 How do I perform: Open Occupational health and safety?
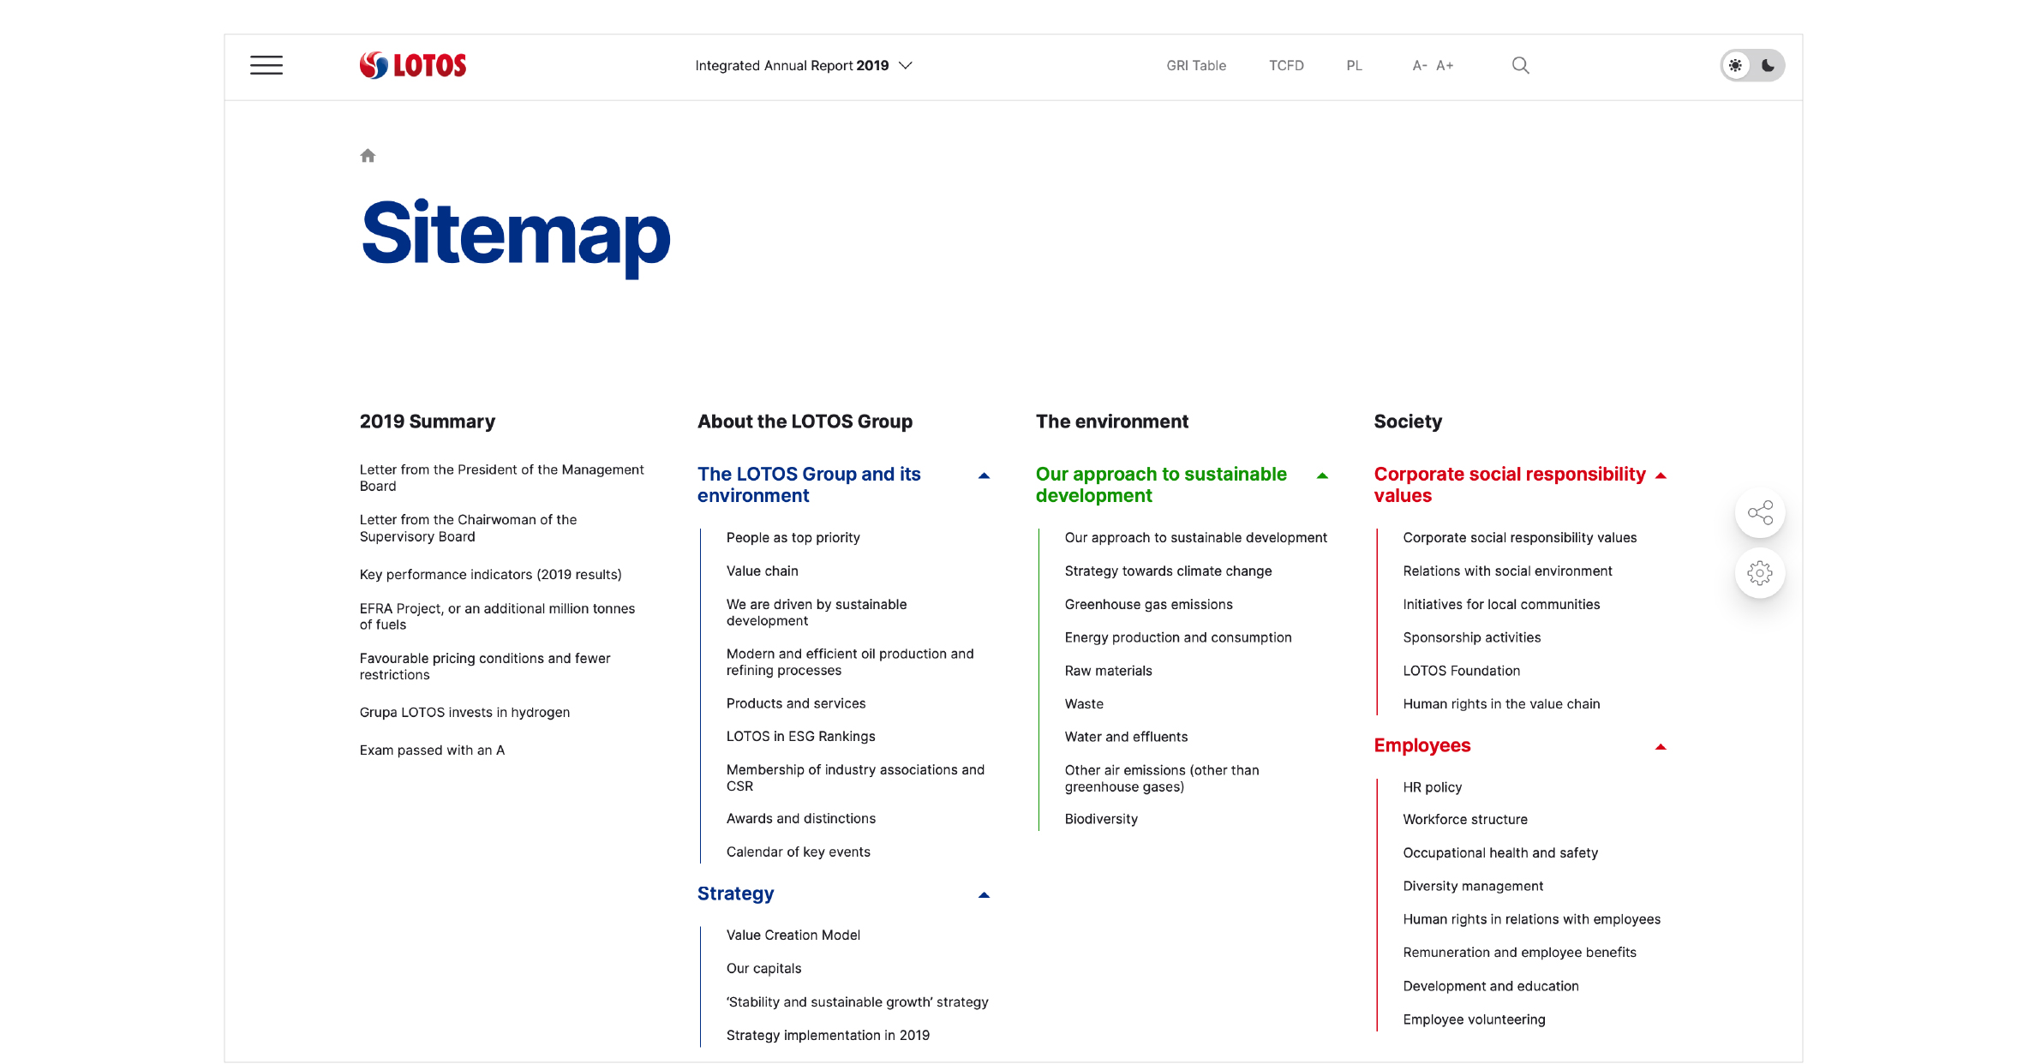tap(1501, 853)
